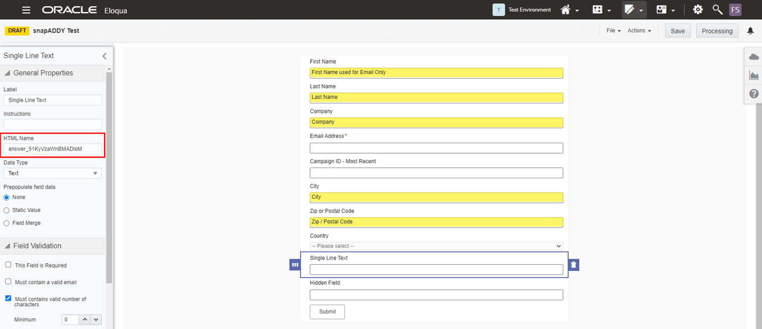Click the Processing button
Image resolution: width=762 pixels, height=329 pixels.
pos(717,31)
